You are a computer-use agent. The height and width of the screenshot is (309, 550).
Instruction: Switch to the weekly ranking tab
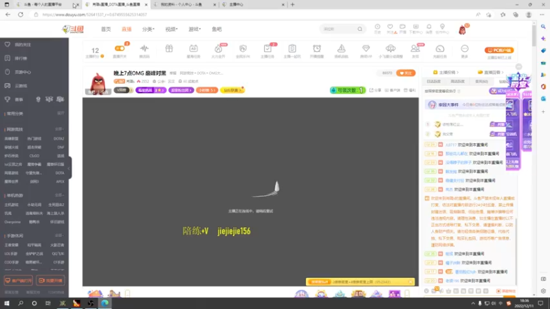(457, 81)
